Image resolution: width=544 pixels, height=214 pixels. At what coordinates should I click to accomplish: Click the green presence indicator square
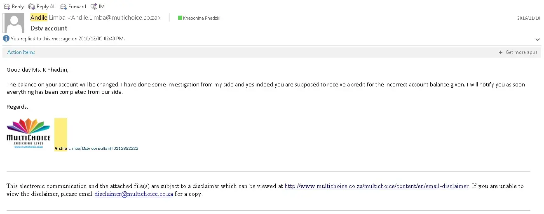pyautogui.click(x=180, y=18)
